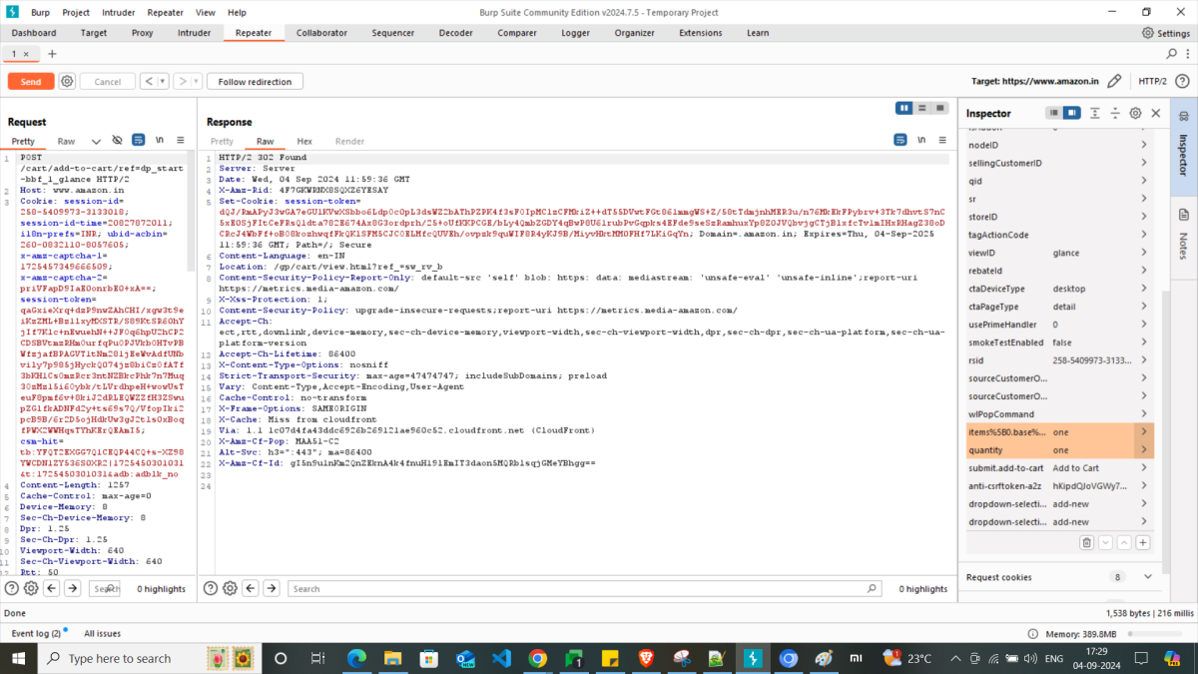The width and height of the screenshot is (1198, 674).
Task: Select side-by-side split layout
Action: [904, 108]
